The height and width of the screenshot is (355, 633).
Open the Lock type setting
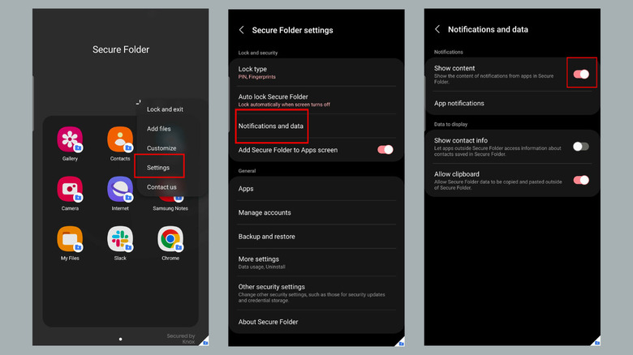coord(316,72)
